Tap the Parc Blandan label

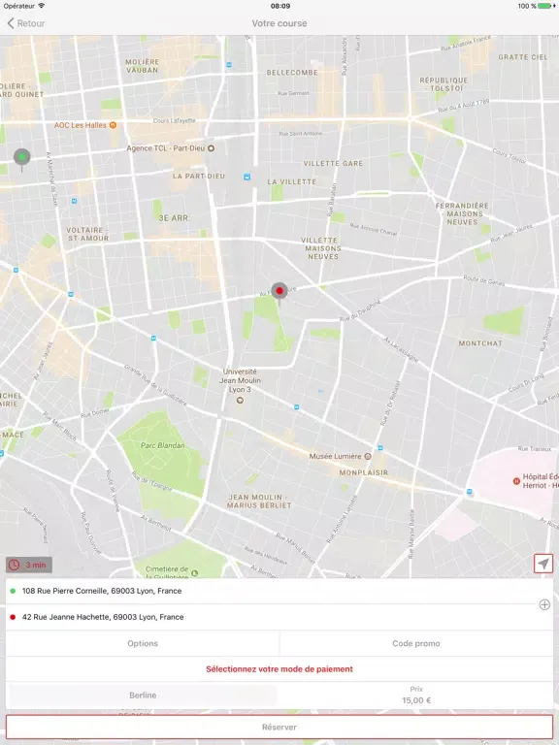pos(163,445)
